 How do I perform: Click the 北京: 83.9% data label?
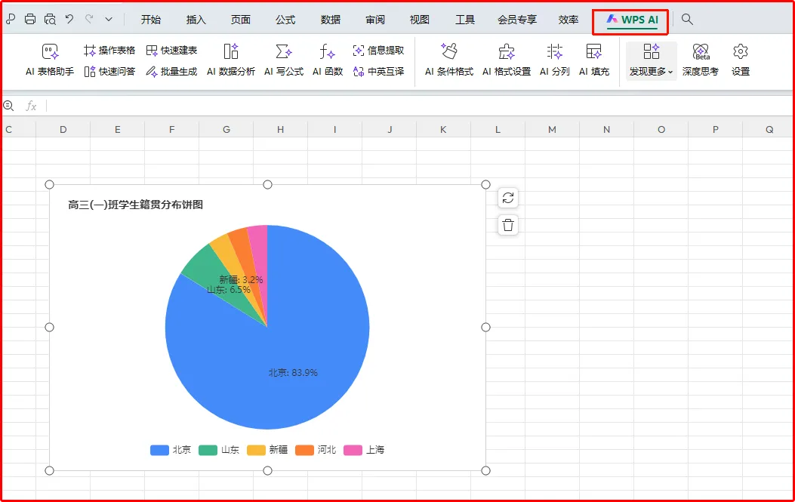pos(293,373)
